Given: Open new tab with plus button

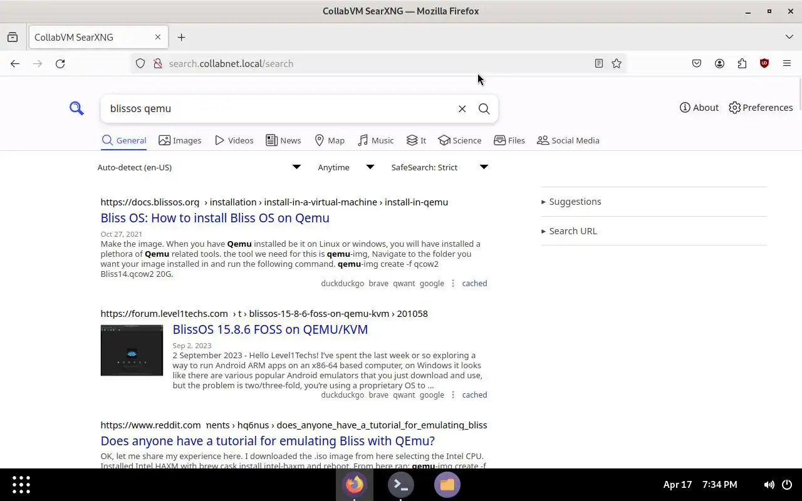Looking at the screenshot, I should (181, 37).
